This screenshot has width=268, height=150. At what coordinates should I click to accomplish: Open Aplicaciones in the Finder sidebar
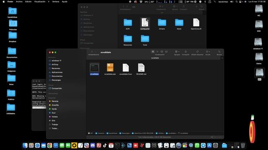tap(57, 72)
